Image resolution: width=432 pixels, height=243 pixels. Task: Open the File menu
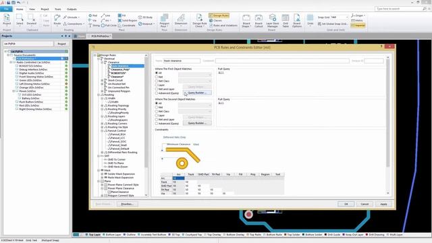point(6,9)
